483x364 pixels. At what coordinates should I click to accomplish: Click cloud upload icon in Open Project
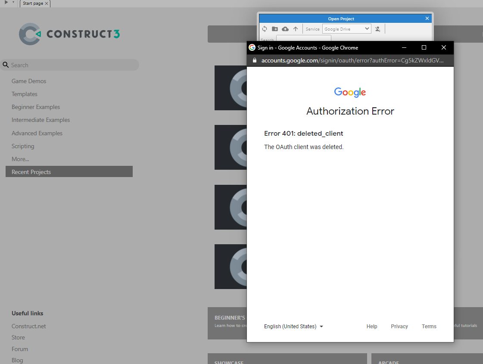point(285,29)
